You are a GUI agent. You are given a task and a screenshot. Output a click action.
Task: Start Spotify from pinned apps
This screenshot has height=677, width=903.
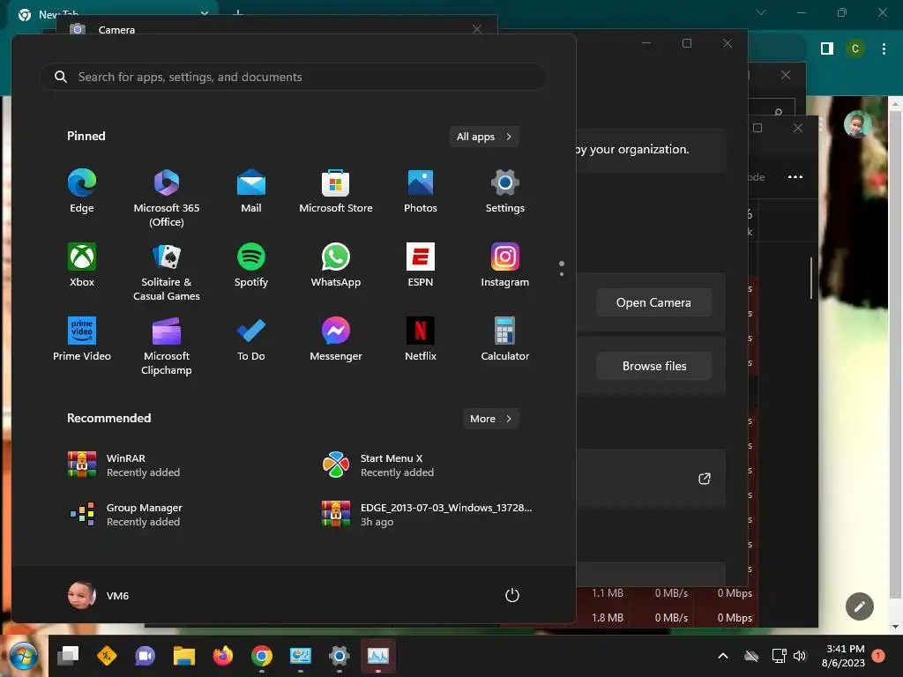251,264
